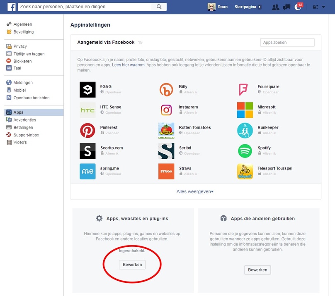
Task: Open privacy shortcuts lock icon
Action: point(316,7)
